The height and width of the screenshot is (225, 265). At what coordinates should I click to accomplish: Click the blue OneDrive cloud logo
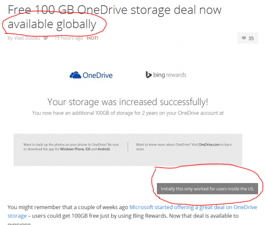coord(75,75)
